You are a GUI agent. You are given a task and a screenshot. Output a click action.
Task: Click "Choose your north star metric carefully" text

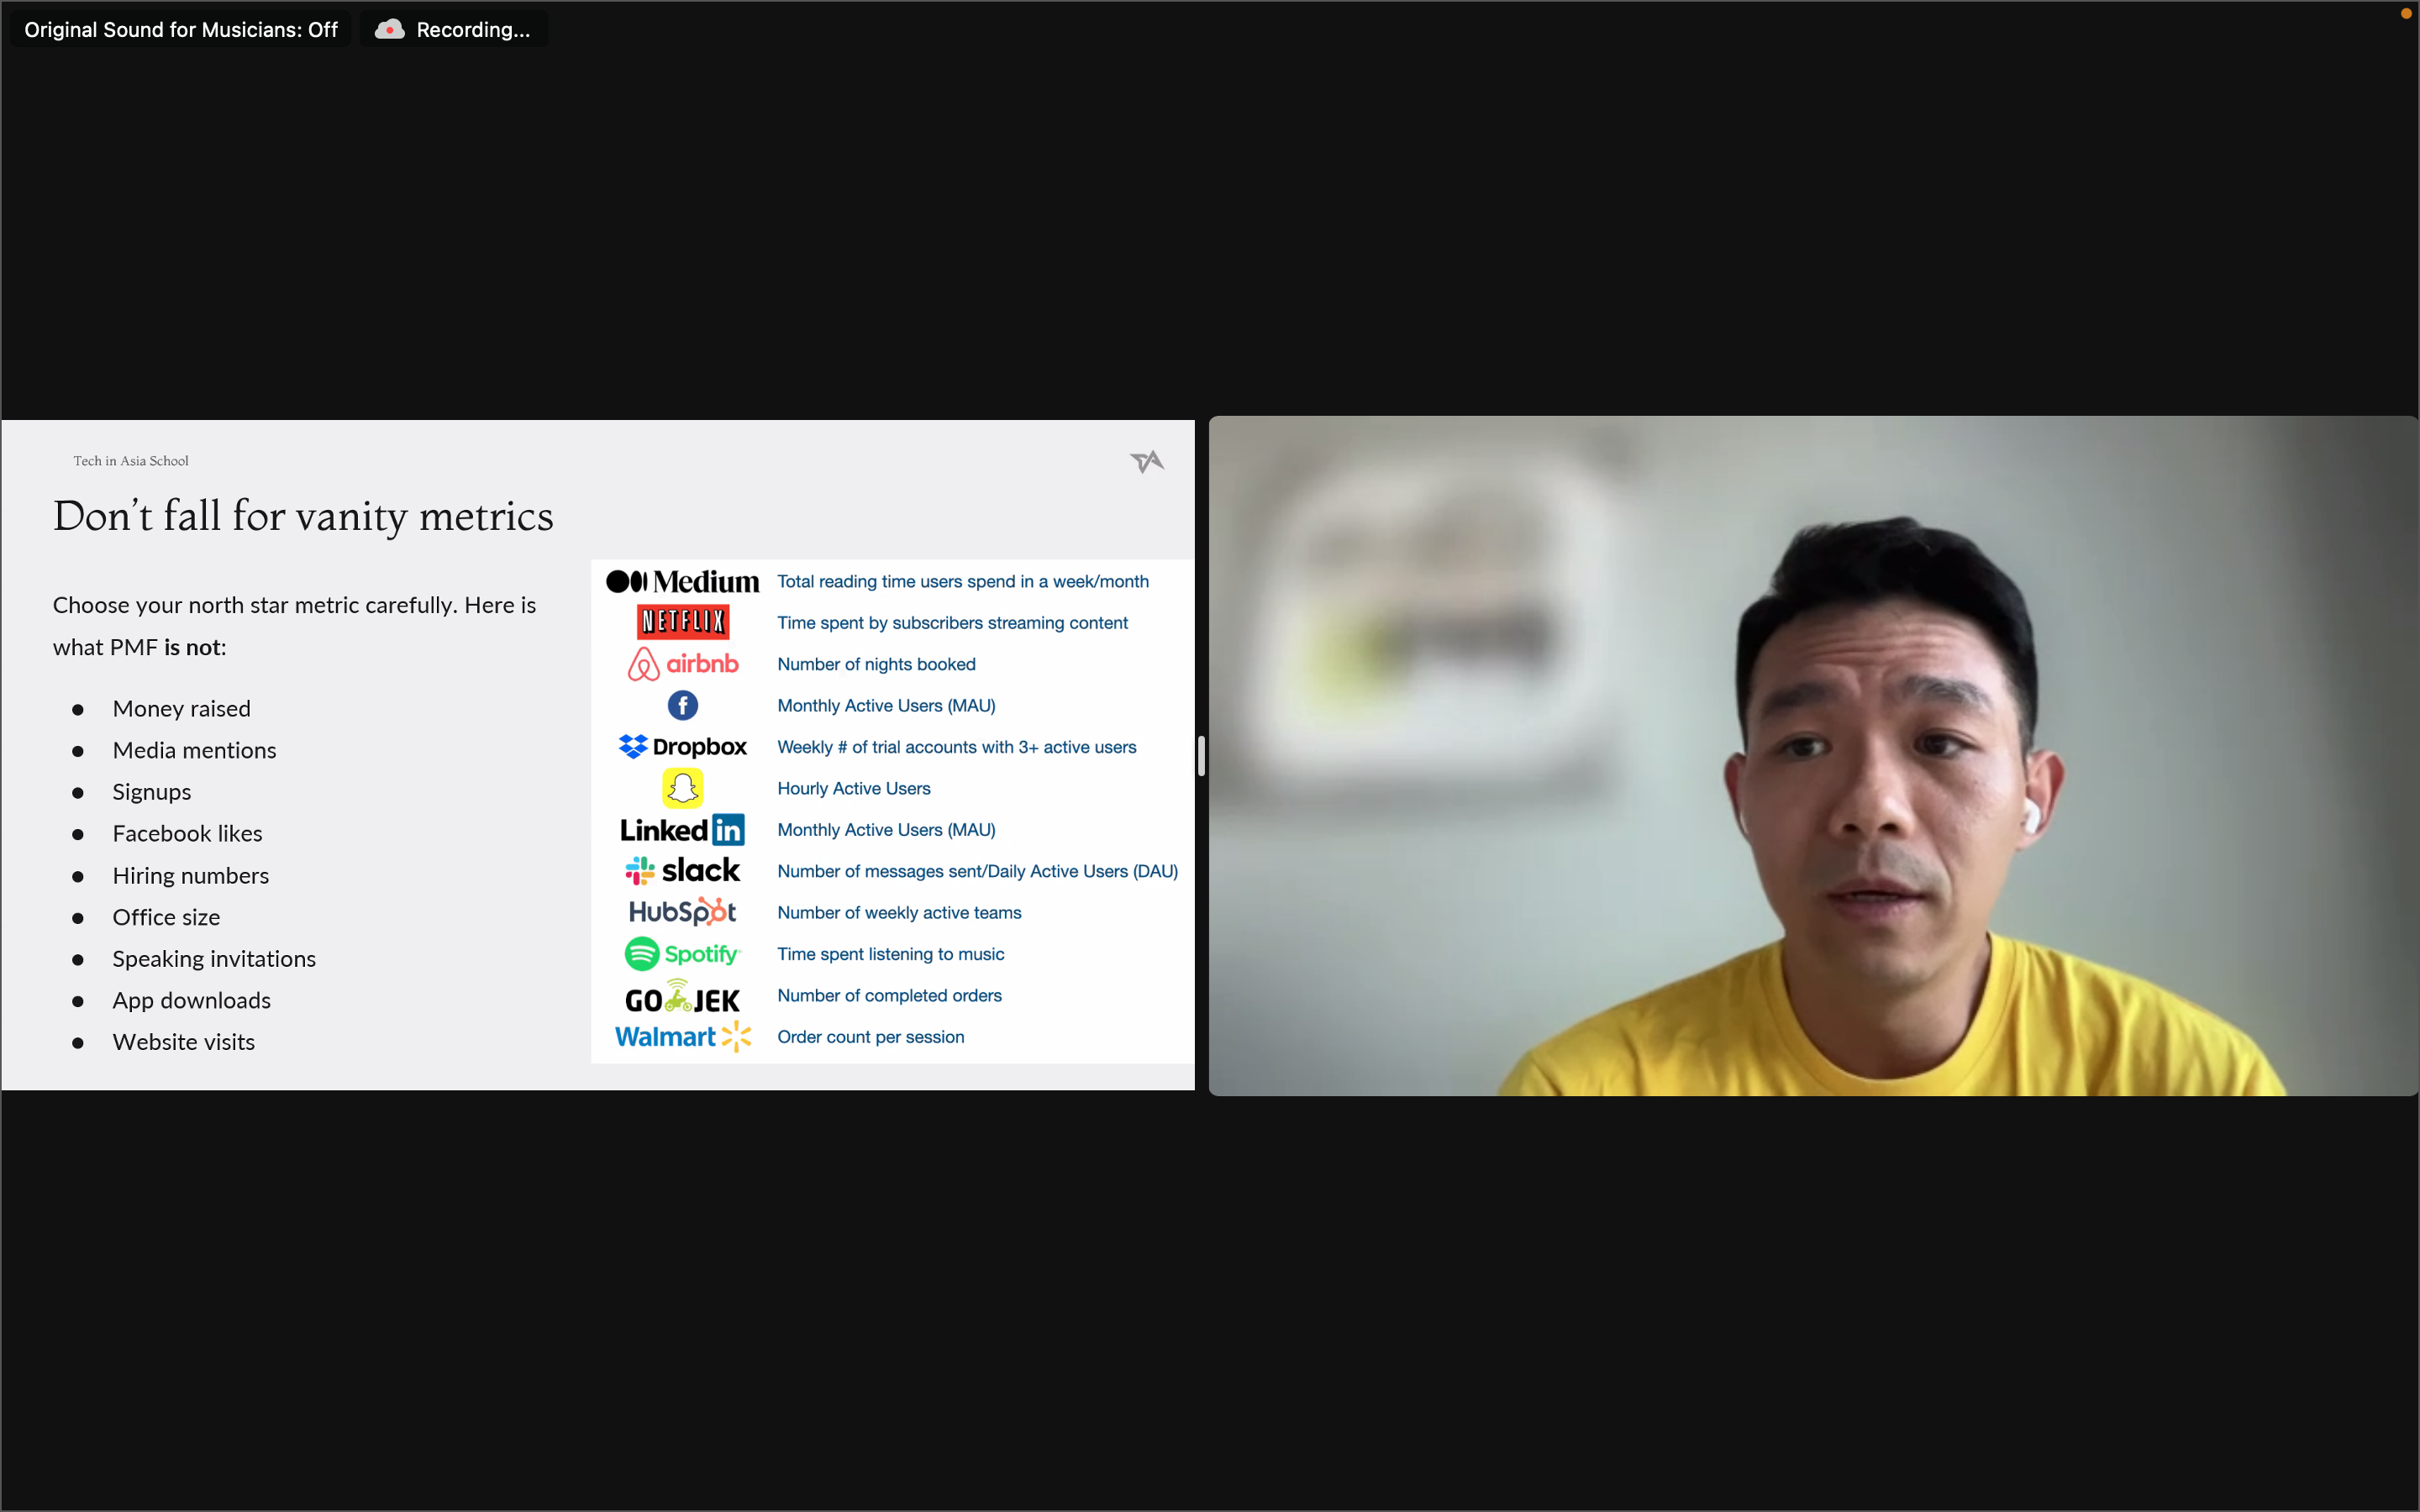click(x=255, y=605)
